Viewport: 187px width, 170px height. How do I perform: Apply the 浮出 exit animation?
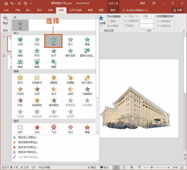[x=70, y=129]
